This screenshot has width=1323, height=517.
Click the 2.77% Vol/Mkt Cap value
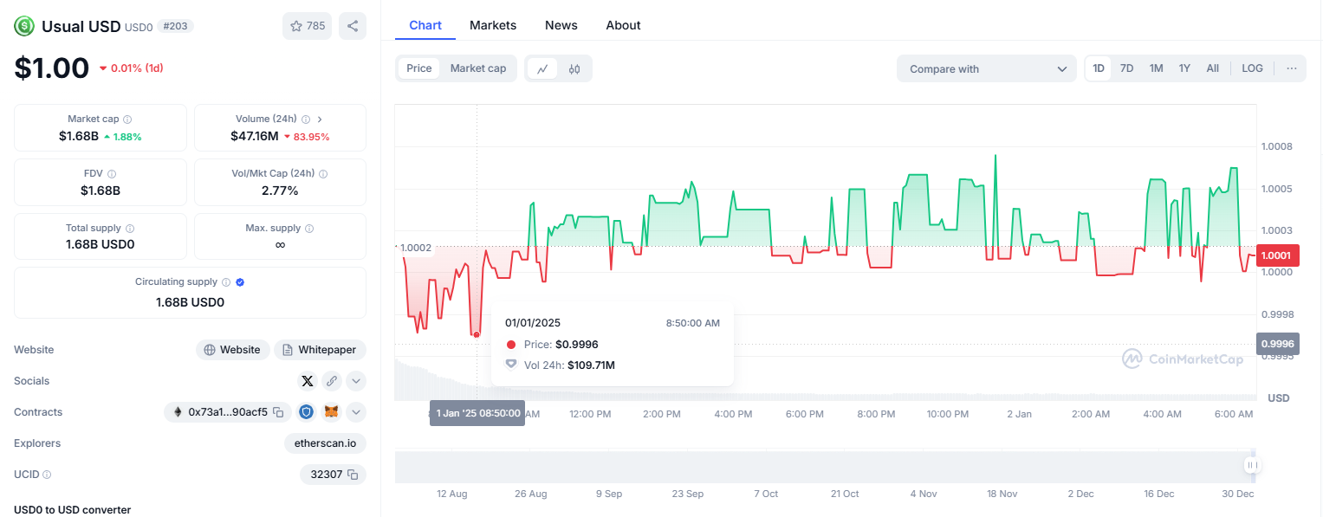click(280, 191)
